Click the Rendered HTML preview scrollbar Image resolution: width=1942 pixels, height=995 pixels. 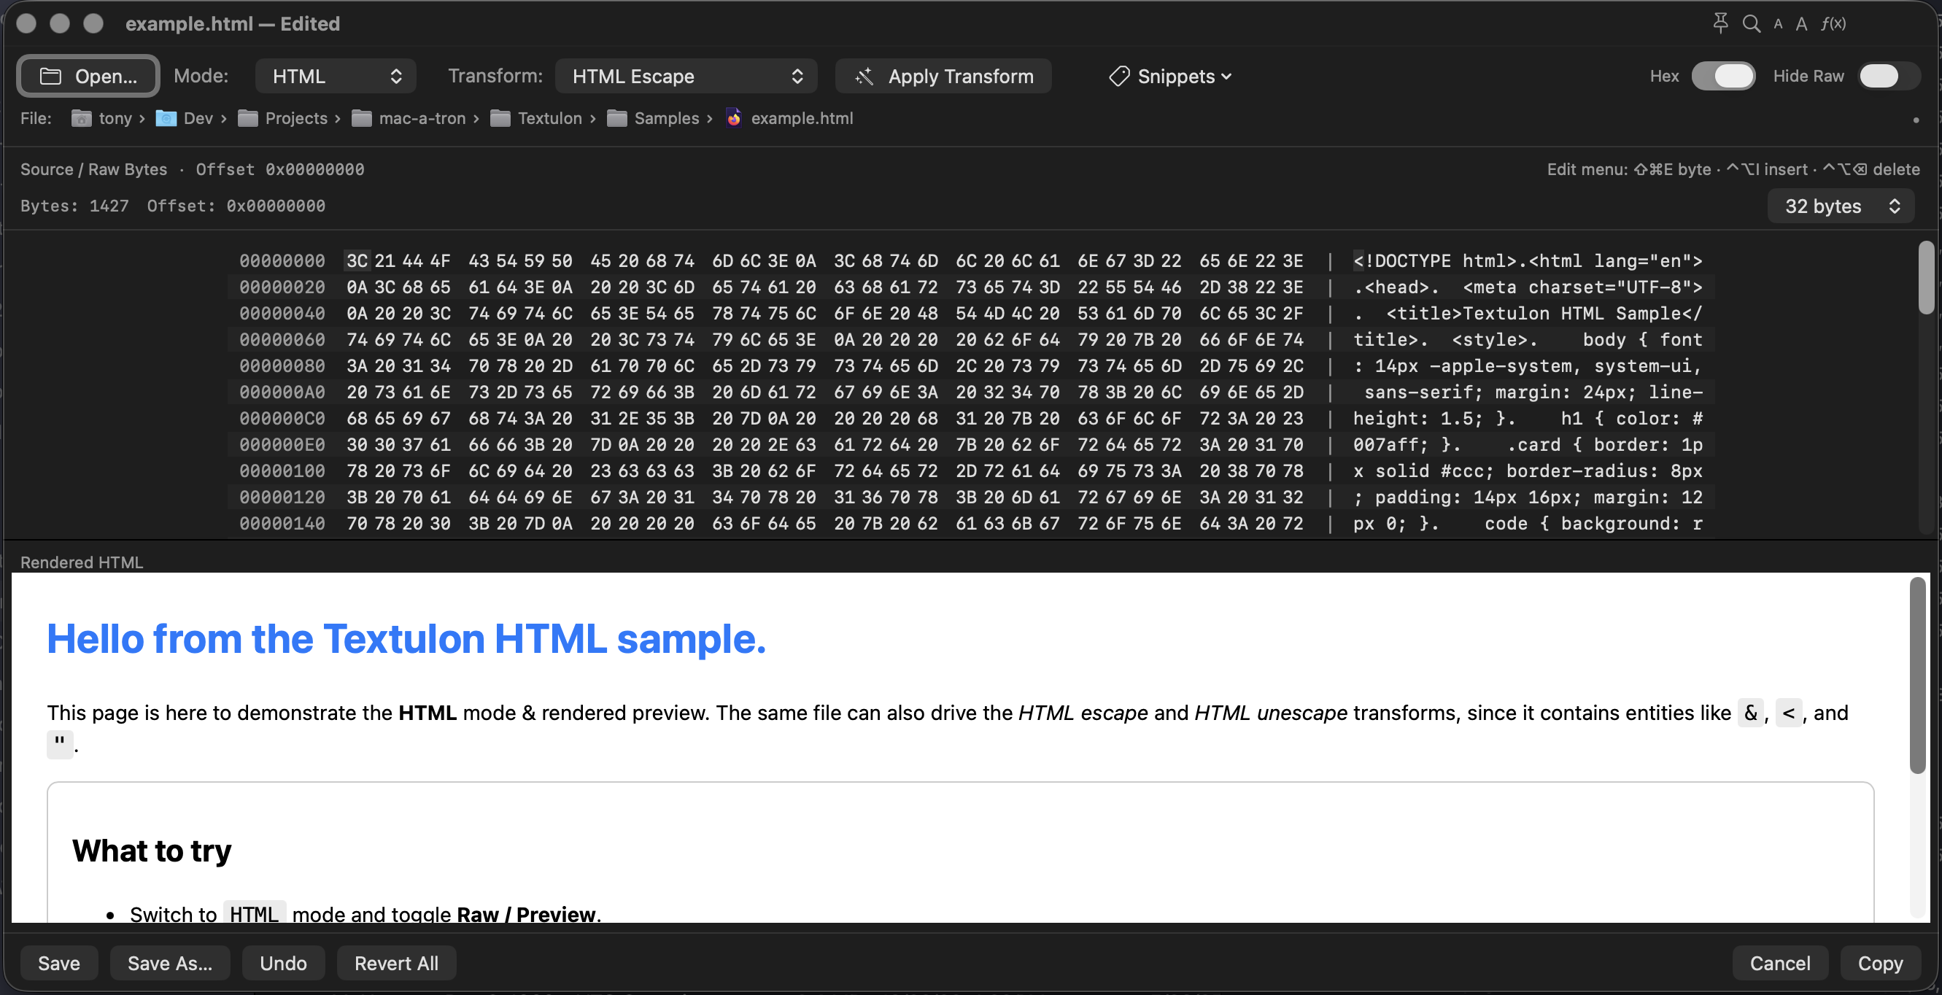click(x=1918, y=675)
